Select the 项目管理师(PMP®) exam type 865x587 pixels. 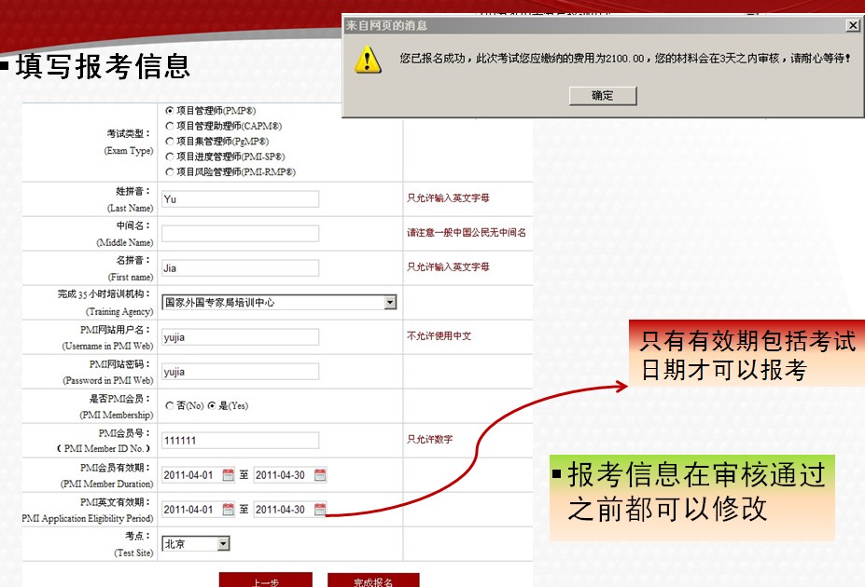[x=170, y=110]
